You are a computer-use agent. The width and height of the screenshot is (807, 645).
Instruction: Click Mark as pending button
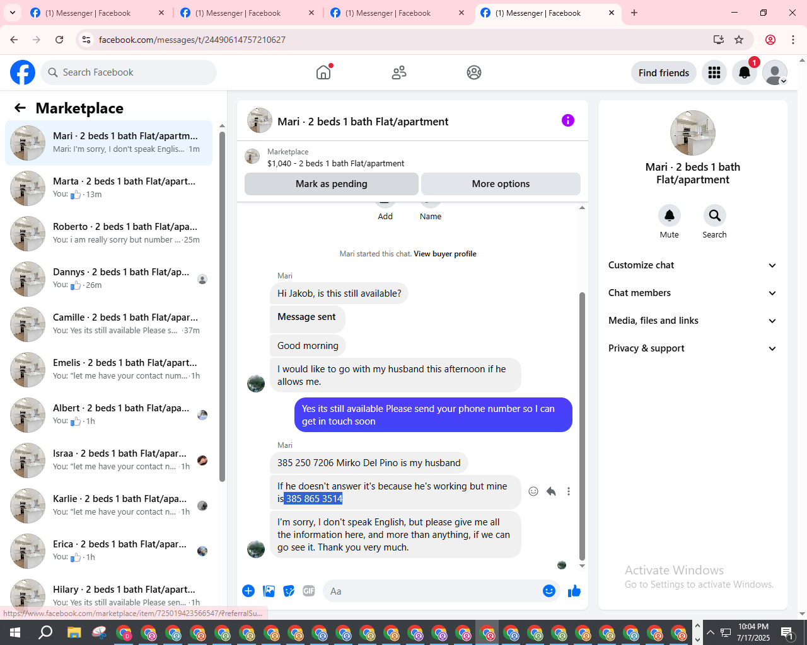[332, 184]
